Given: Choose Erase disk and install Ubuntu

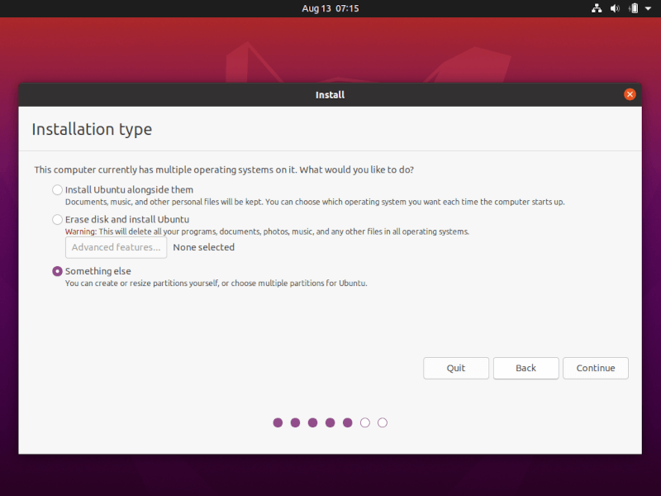Looking at the screenshot, I should click(57, 220).
